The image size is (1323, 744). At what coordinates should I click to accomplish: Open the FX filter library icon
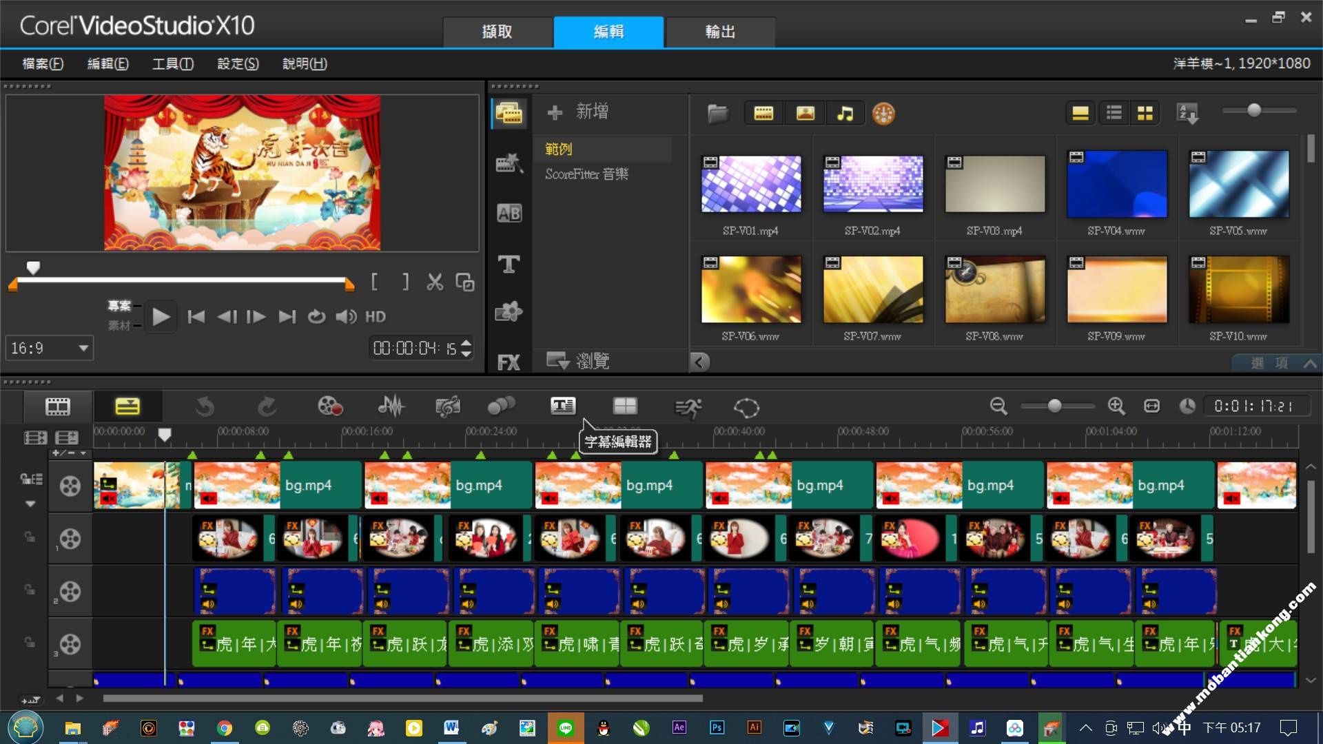point(509,362)
